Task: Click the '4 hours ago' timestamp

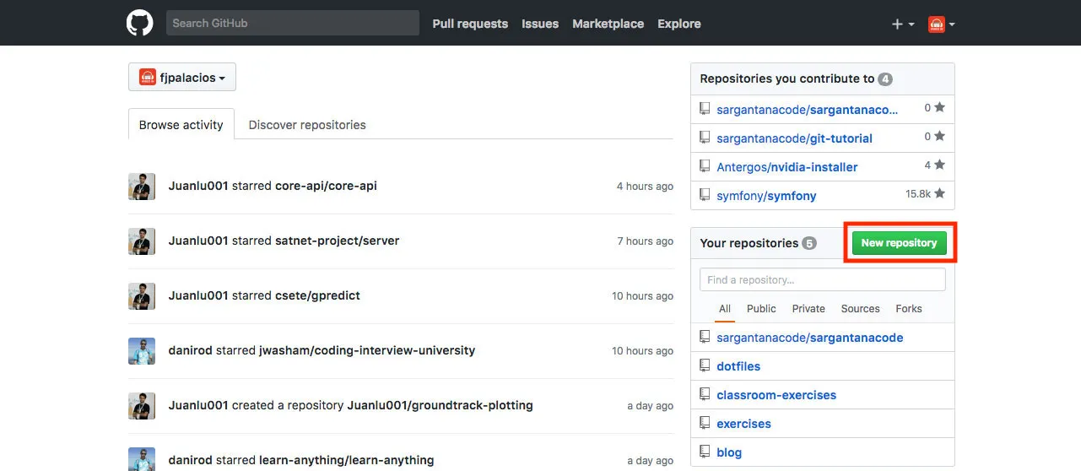Action: pyautogui.click(x=645, y=187)
